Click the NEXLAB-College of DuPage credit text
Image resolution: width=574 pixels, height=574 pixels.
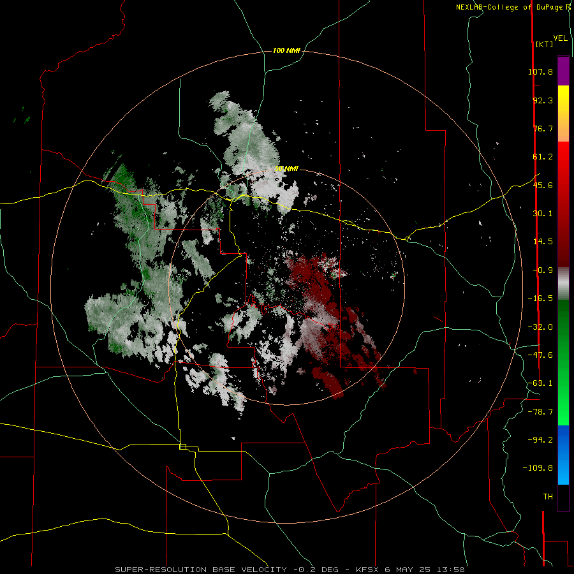513,7
